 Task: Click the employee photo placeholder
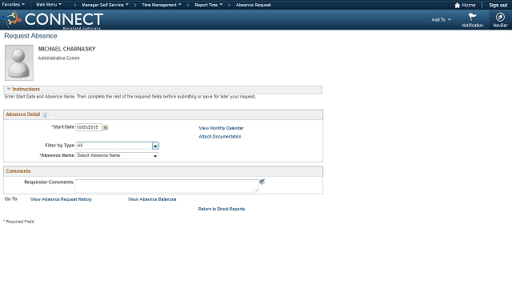(19, 62)
